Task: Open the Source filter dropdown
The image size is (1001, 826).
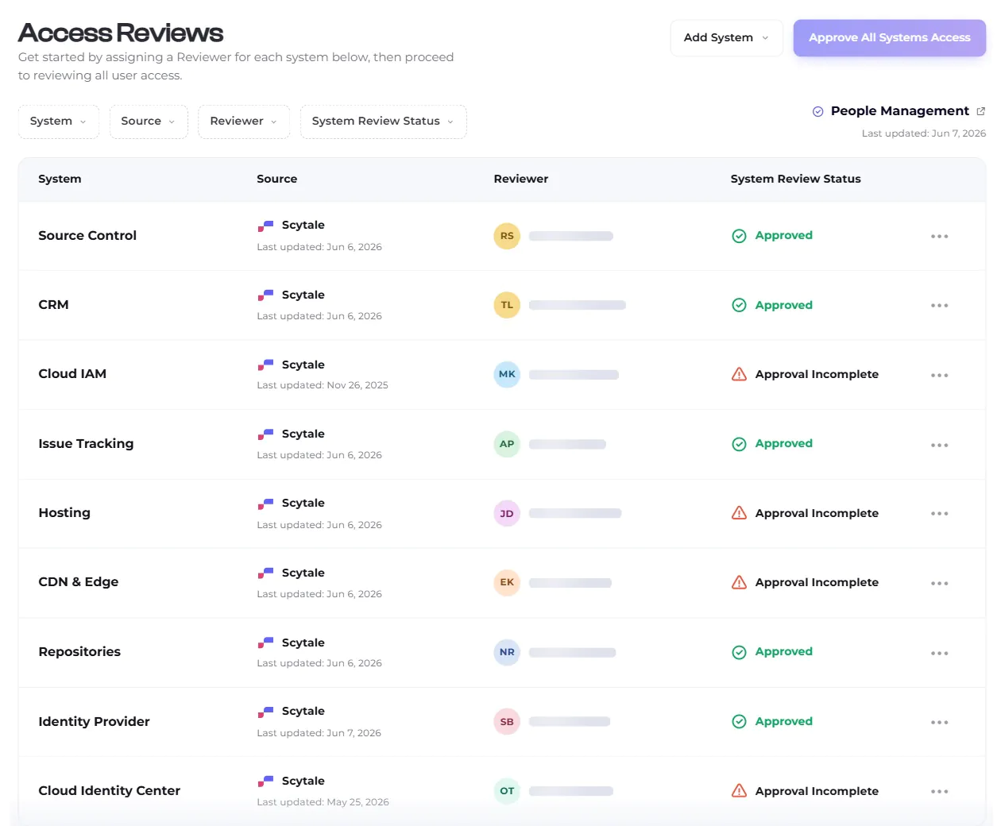Action: pyautogui.click(x=149, y=122)
